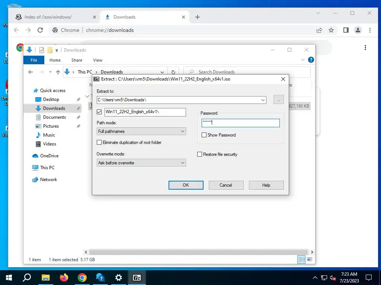Open the Chrome profile icon
This screenshot has height=285, width=381.
[x=358, y=30]
